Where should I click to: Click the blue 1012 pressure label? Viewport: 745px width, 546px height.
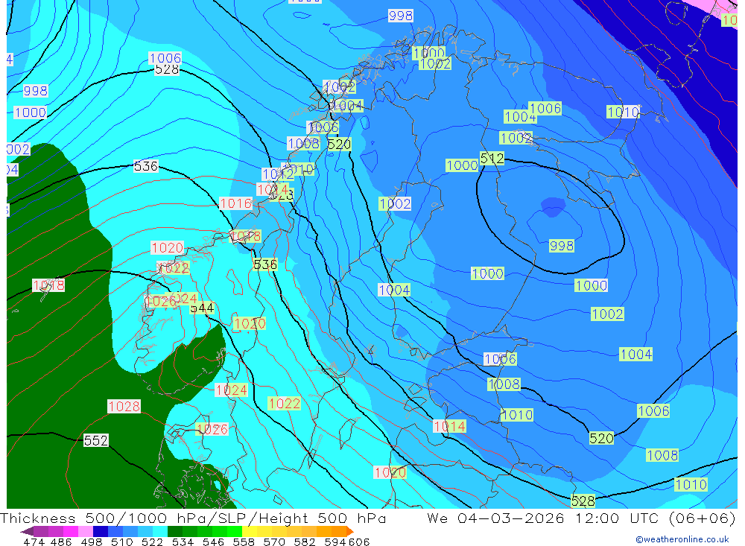click(278, 174)
